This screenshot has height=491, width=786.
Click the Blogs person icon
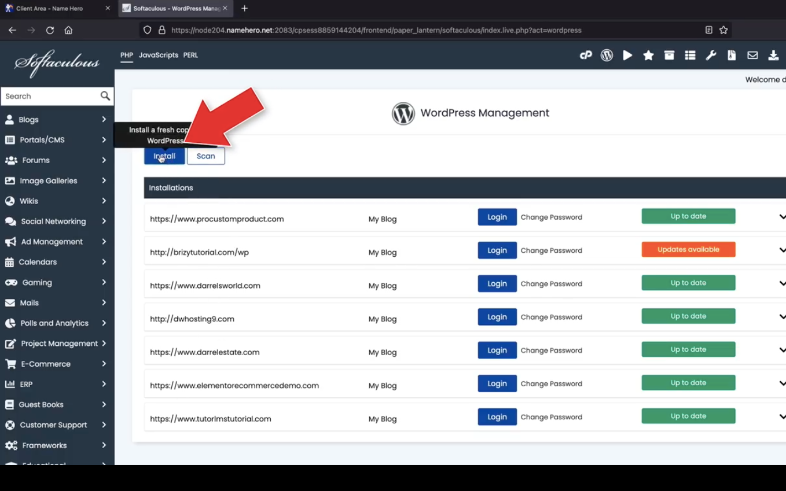[9, 120]
